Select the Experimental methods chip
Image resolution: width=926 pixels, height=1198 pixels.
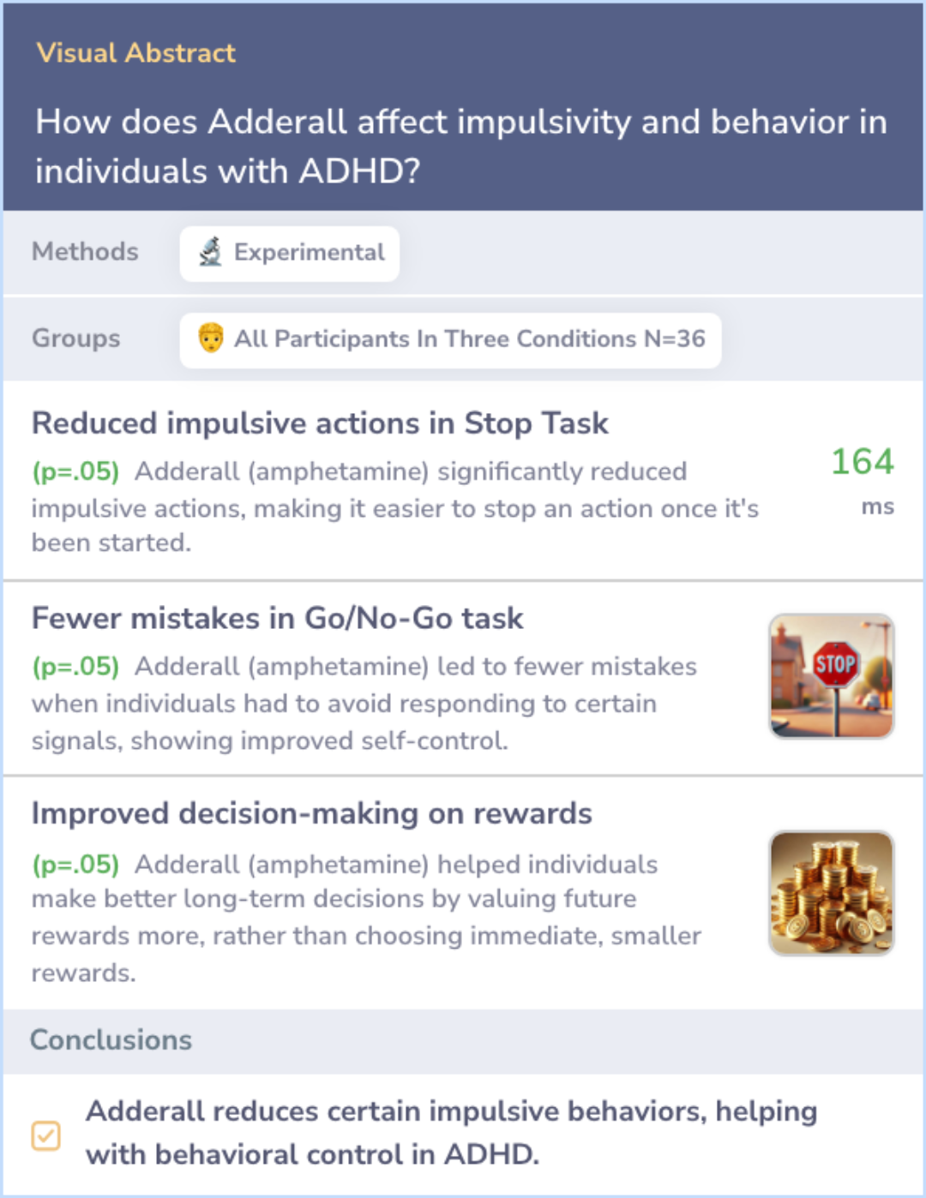click(290, 254)
